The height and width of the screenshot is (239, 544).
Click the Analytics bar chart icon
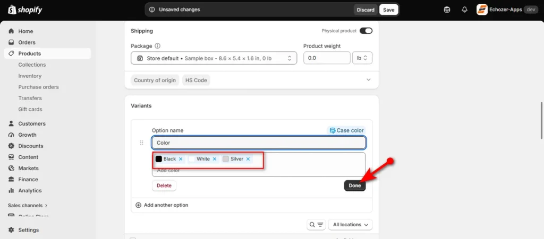point(12,191)
